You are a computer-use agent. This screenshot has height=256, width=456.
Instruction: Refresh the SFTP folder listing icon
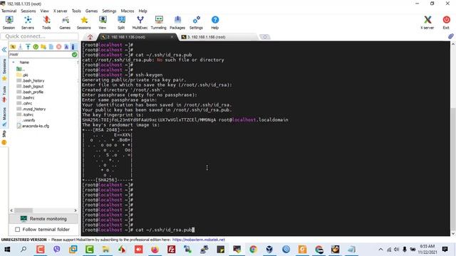36,47
